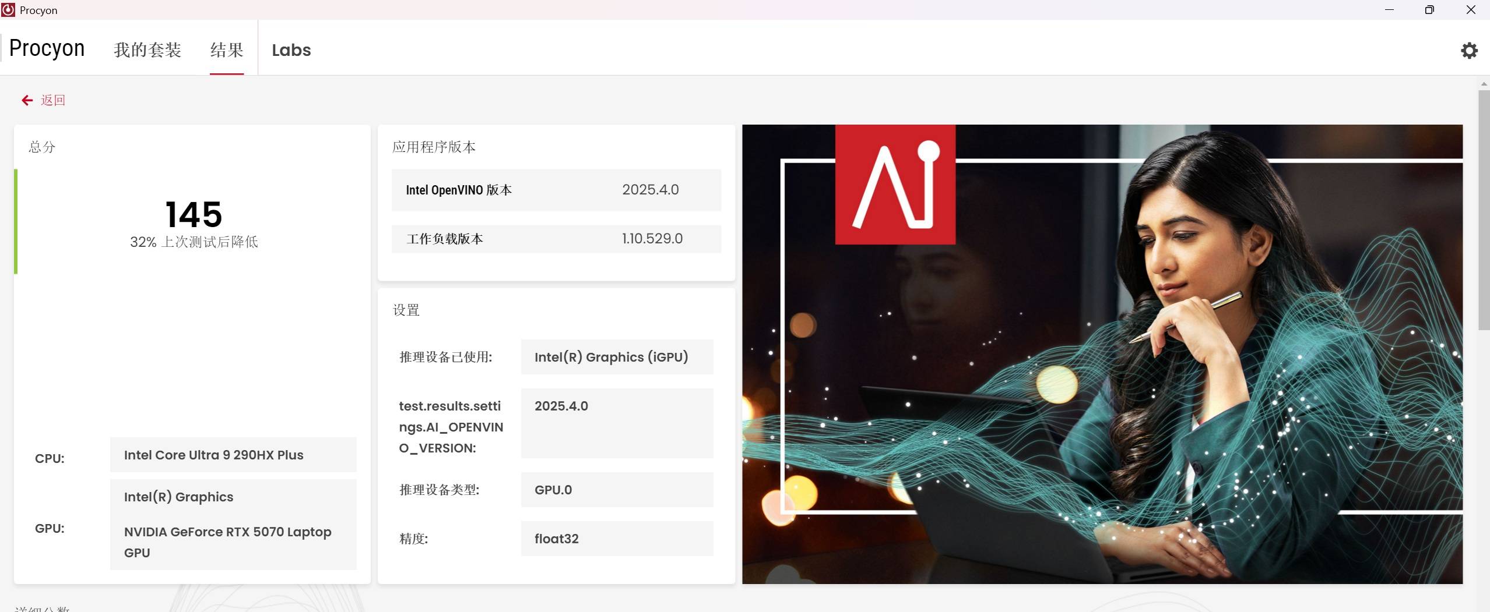
Task: Click the CPU: label
Action: (x=50, y=458)
